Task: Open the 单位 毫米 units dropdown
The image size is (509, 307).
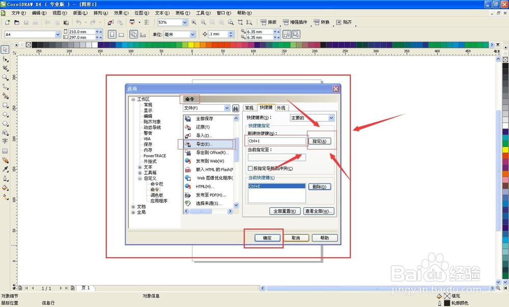Action: click(192, 35)
